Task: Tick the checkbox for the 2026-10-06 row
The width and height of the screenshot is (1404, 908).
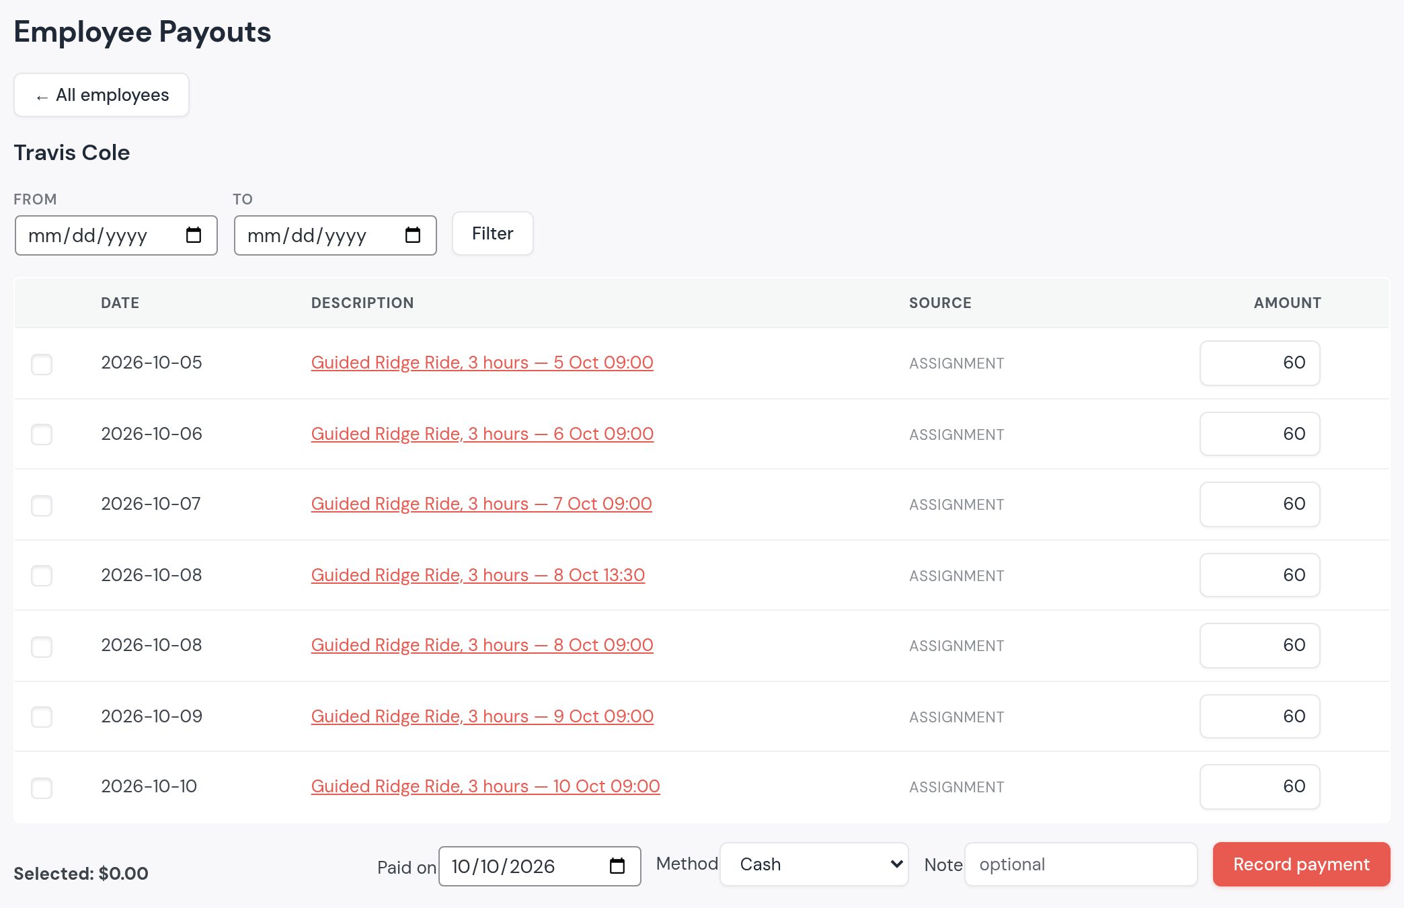Action: pyautogui.click(x=42, y=434)
